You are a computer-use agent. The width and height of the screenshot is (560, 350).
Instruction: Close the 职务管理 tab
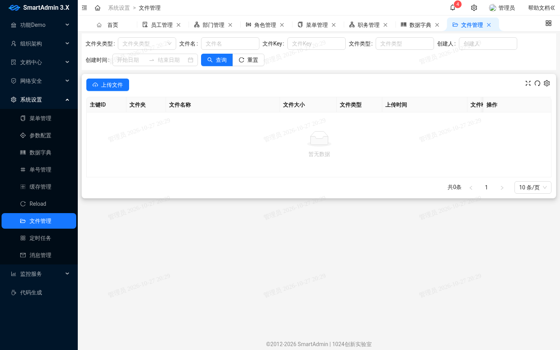point(385,25)
